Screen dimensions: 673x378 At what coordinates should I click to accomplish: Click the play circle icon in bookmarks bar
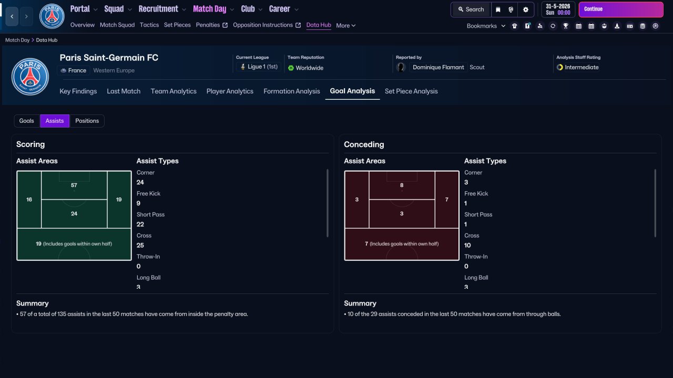pyautogui.click(x=655, y=26)
